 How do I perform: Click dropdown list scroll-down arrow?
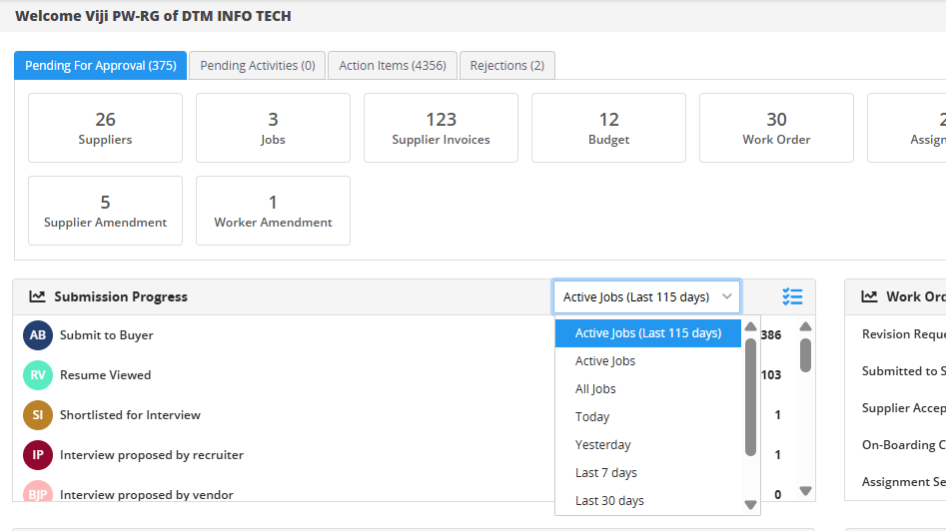pyautogui.click(x=750, y=504)
